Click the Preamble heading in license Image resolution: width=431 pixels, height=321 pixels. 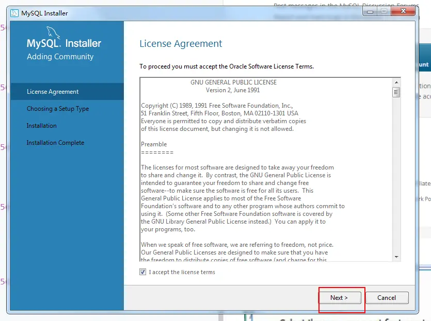pyautogui.click(x=154, y=144)
